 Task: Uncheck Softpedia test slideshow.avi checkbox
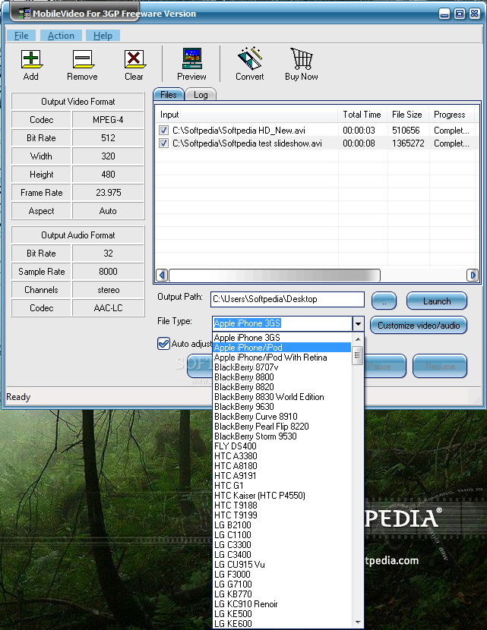pos(163,143)
